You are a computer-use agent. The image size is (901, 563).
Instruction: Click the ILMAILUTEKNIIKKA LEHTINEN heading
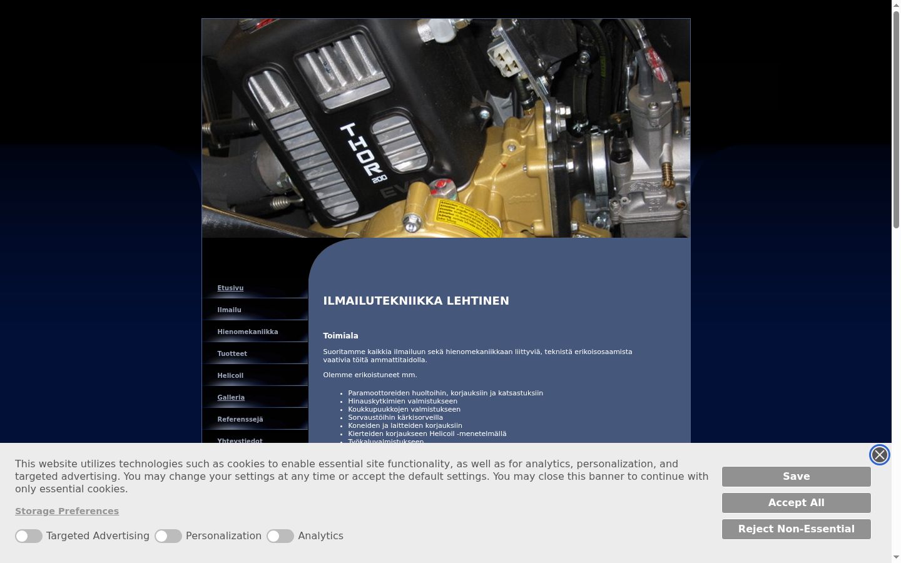[x=416, y=301]
